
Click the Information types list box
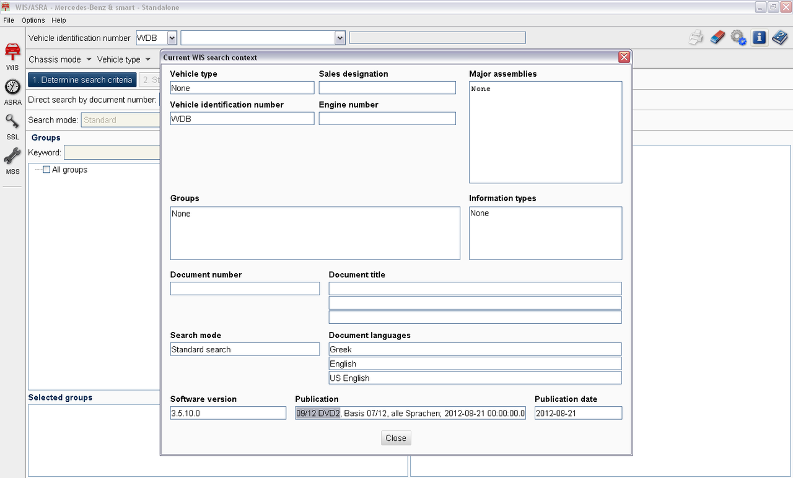(546, 233)
